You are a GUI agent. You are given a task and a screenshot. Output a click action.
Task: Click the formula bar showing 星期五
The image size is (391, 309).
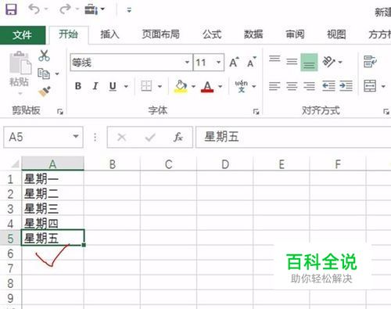[x=293, y=137]
